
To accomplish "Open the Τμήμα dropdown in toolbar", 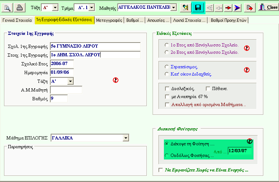I will point(91,7).
